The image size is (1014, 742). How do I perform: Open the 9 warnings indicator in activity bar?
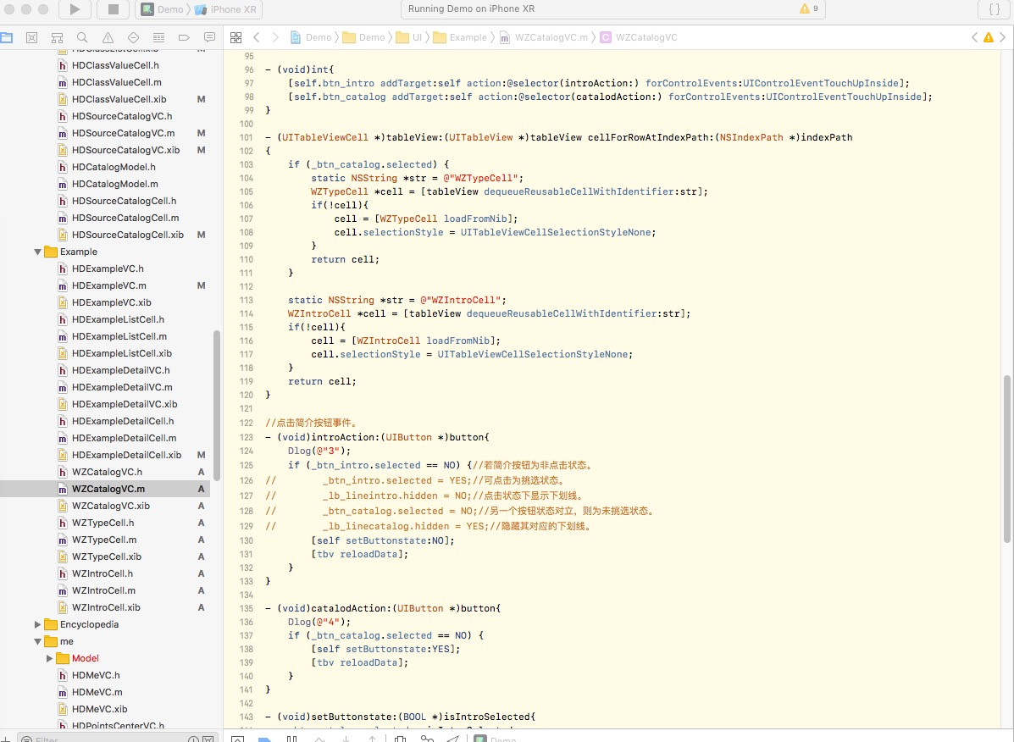808,8
